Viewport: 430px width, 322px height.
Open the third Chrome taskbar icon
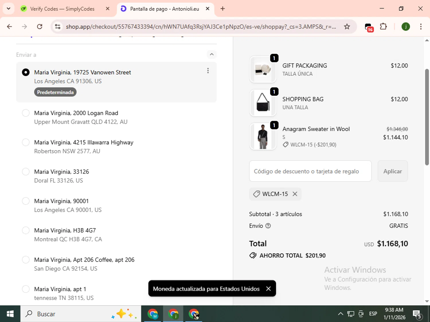pyautogui.click(x=194, y=314)
